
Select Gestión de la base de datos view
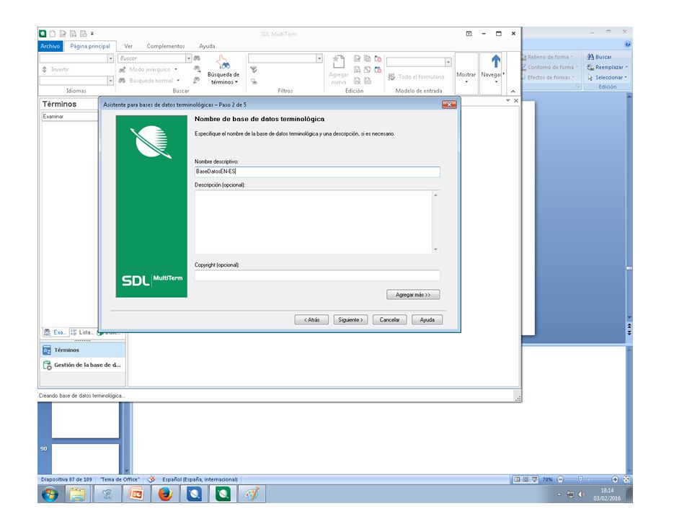pyautogui.click(x=82, y=365)
